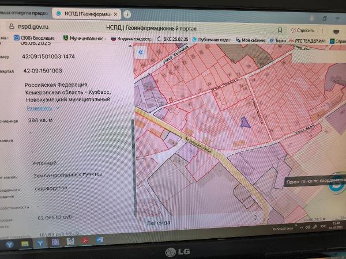Show hidden system tray icons chevron

pos(301,228)
